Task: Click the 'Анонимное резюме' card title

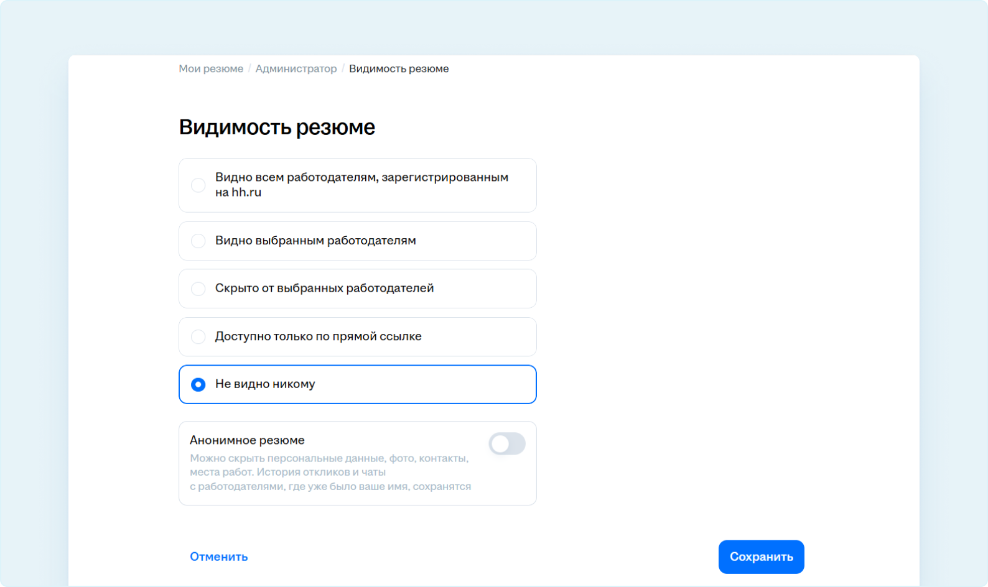Action: pos(247,440)
